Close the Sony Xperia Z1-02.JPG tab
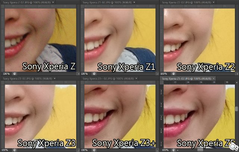The height and width of the screenshot is (152, 239). 134,2
